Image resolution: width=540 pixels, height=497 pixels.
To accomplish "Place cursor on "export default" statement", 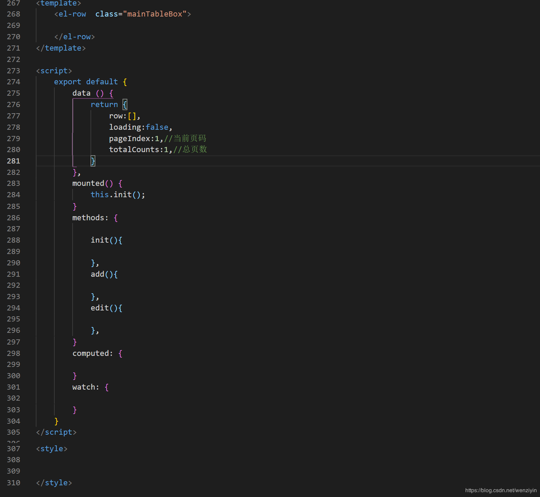I will click(x=86, y=82).
